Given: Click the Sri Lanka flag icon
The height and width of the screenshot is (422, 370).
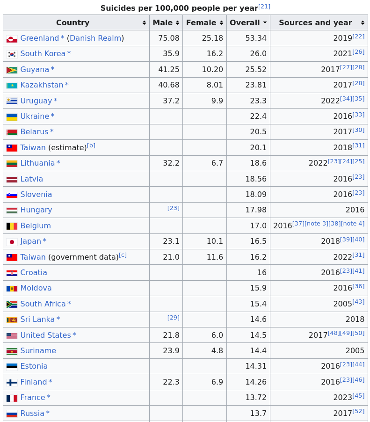Looking at the screenshot, I should (12, 320).
